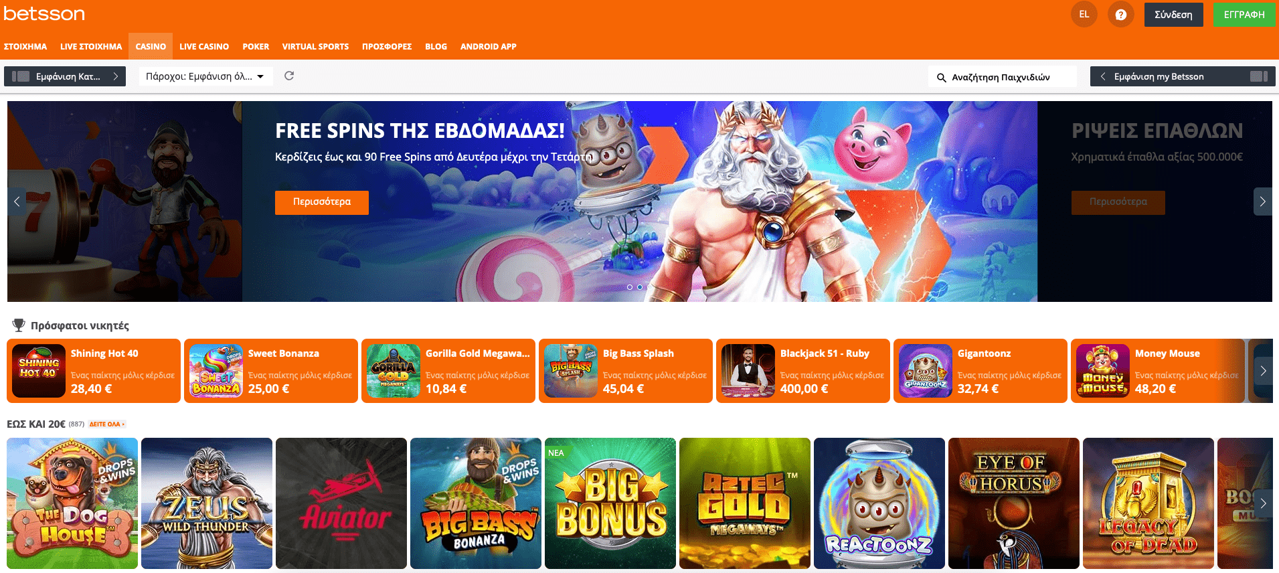Select the second banner carousel dot
This screenshot has width=1279, height=573.
click(x=640, y=287)
